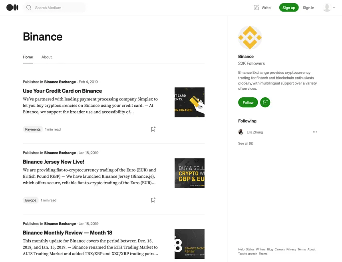The height and width of the screenshot is (262, 342).
Task: Click the Sign up button
Action: pos(289,8)
